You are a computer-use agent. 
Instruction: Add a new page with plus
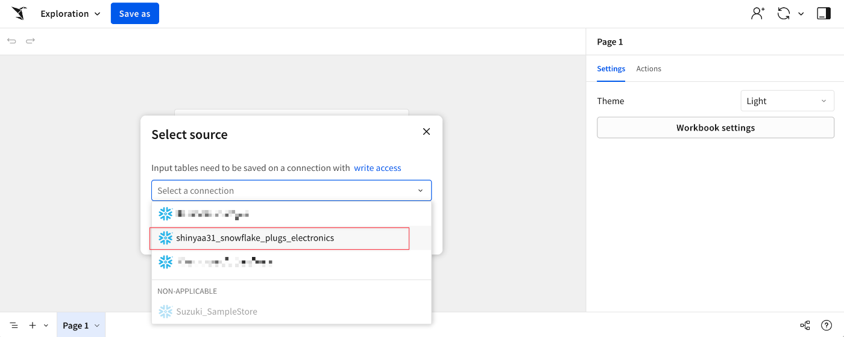coord(33,326)
